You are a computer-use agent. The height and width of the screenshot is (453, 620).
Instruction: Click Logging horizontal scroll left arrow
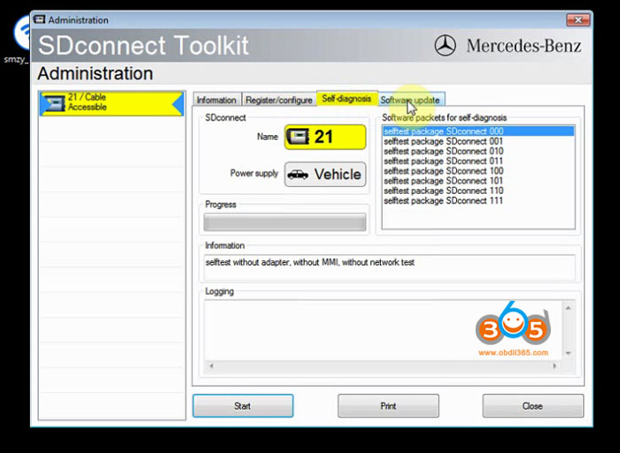(x=211, y=365)
